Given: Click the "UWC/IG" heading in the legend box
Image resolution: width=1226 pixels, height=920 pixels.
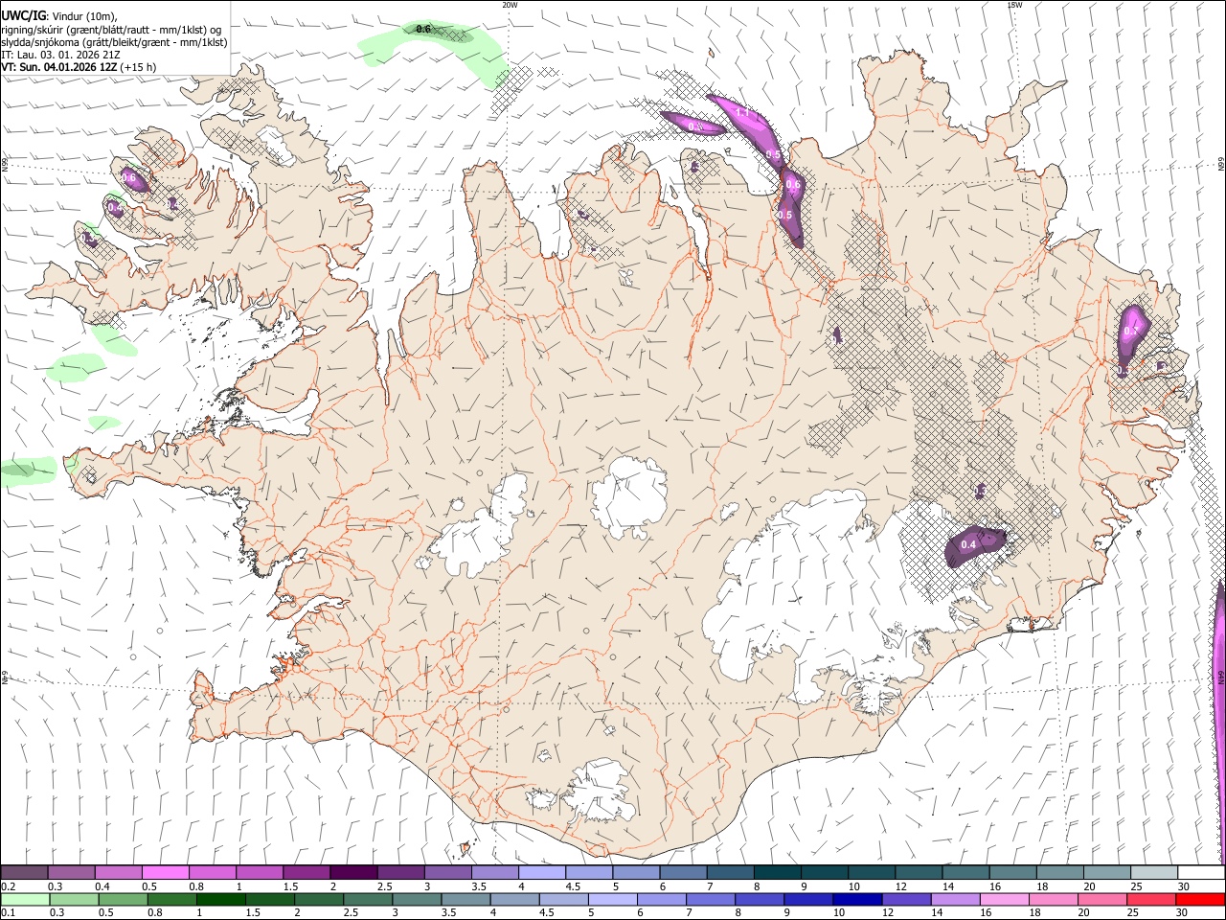Looking at the screenshot, I should point(23,15).
